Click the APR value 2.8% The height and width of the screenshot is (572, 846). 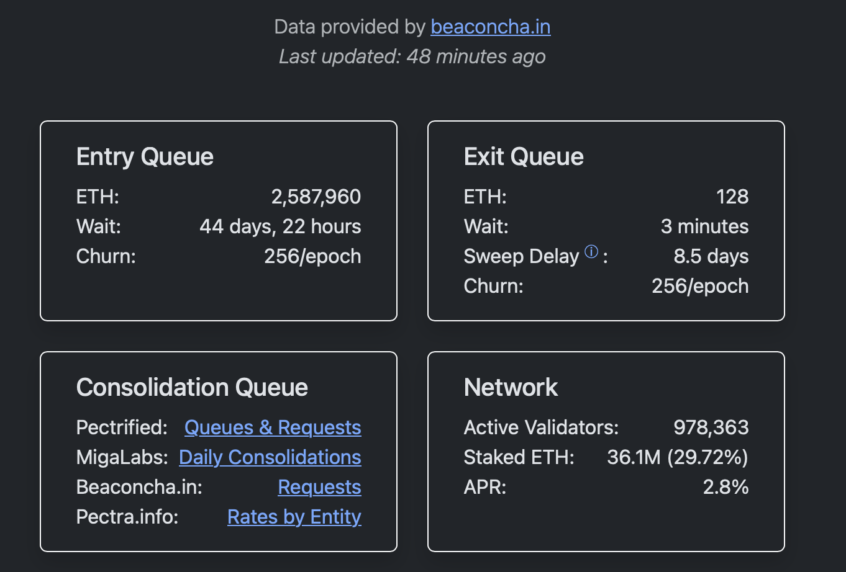point(725,487)
